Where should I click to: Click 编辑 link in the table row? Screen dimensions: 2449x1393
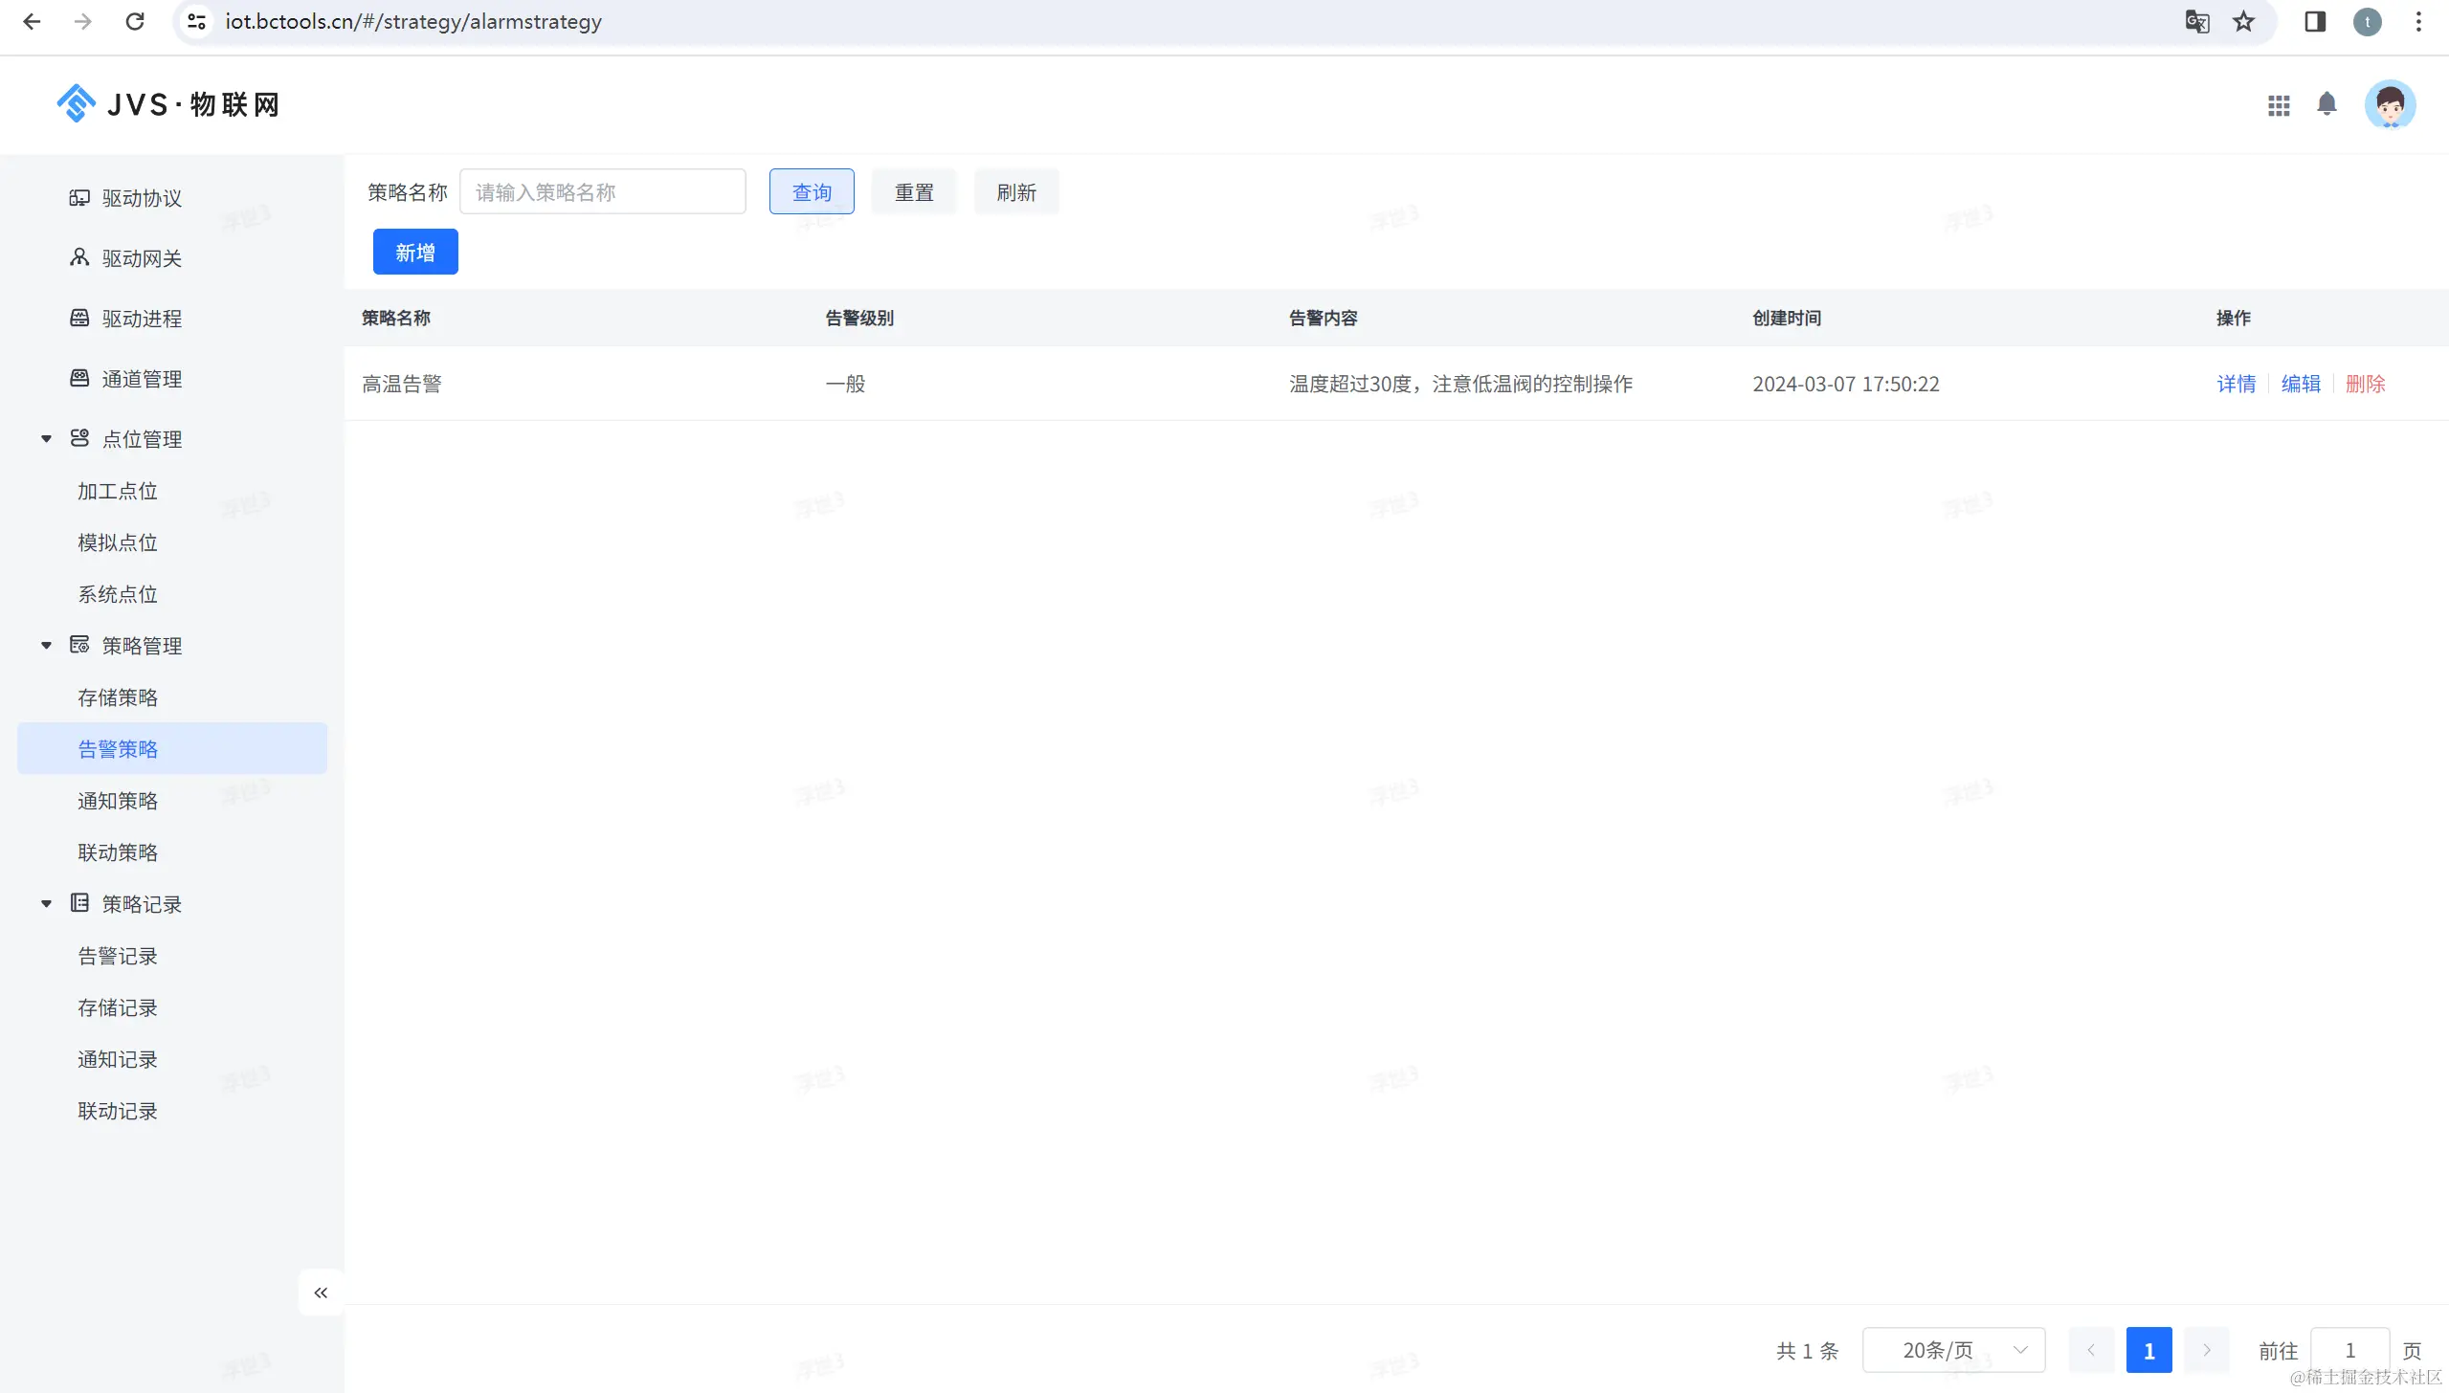[2301, 384]
